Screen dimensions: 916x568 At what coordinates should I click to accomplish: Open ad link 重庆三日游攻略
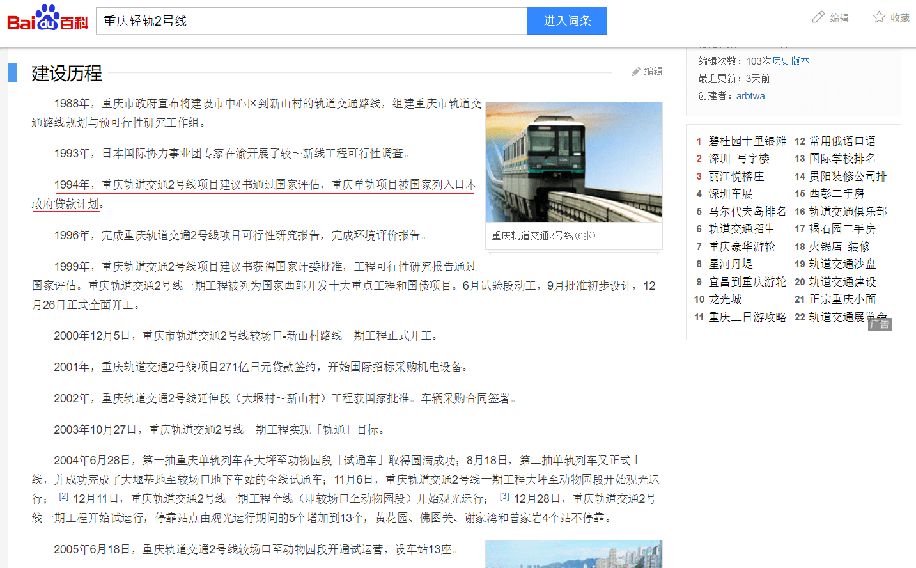pyautogui.click(x=747, y=317)
